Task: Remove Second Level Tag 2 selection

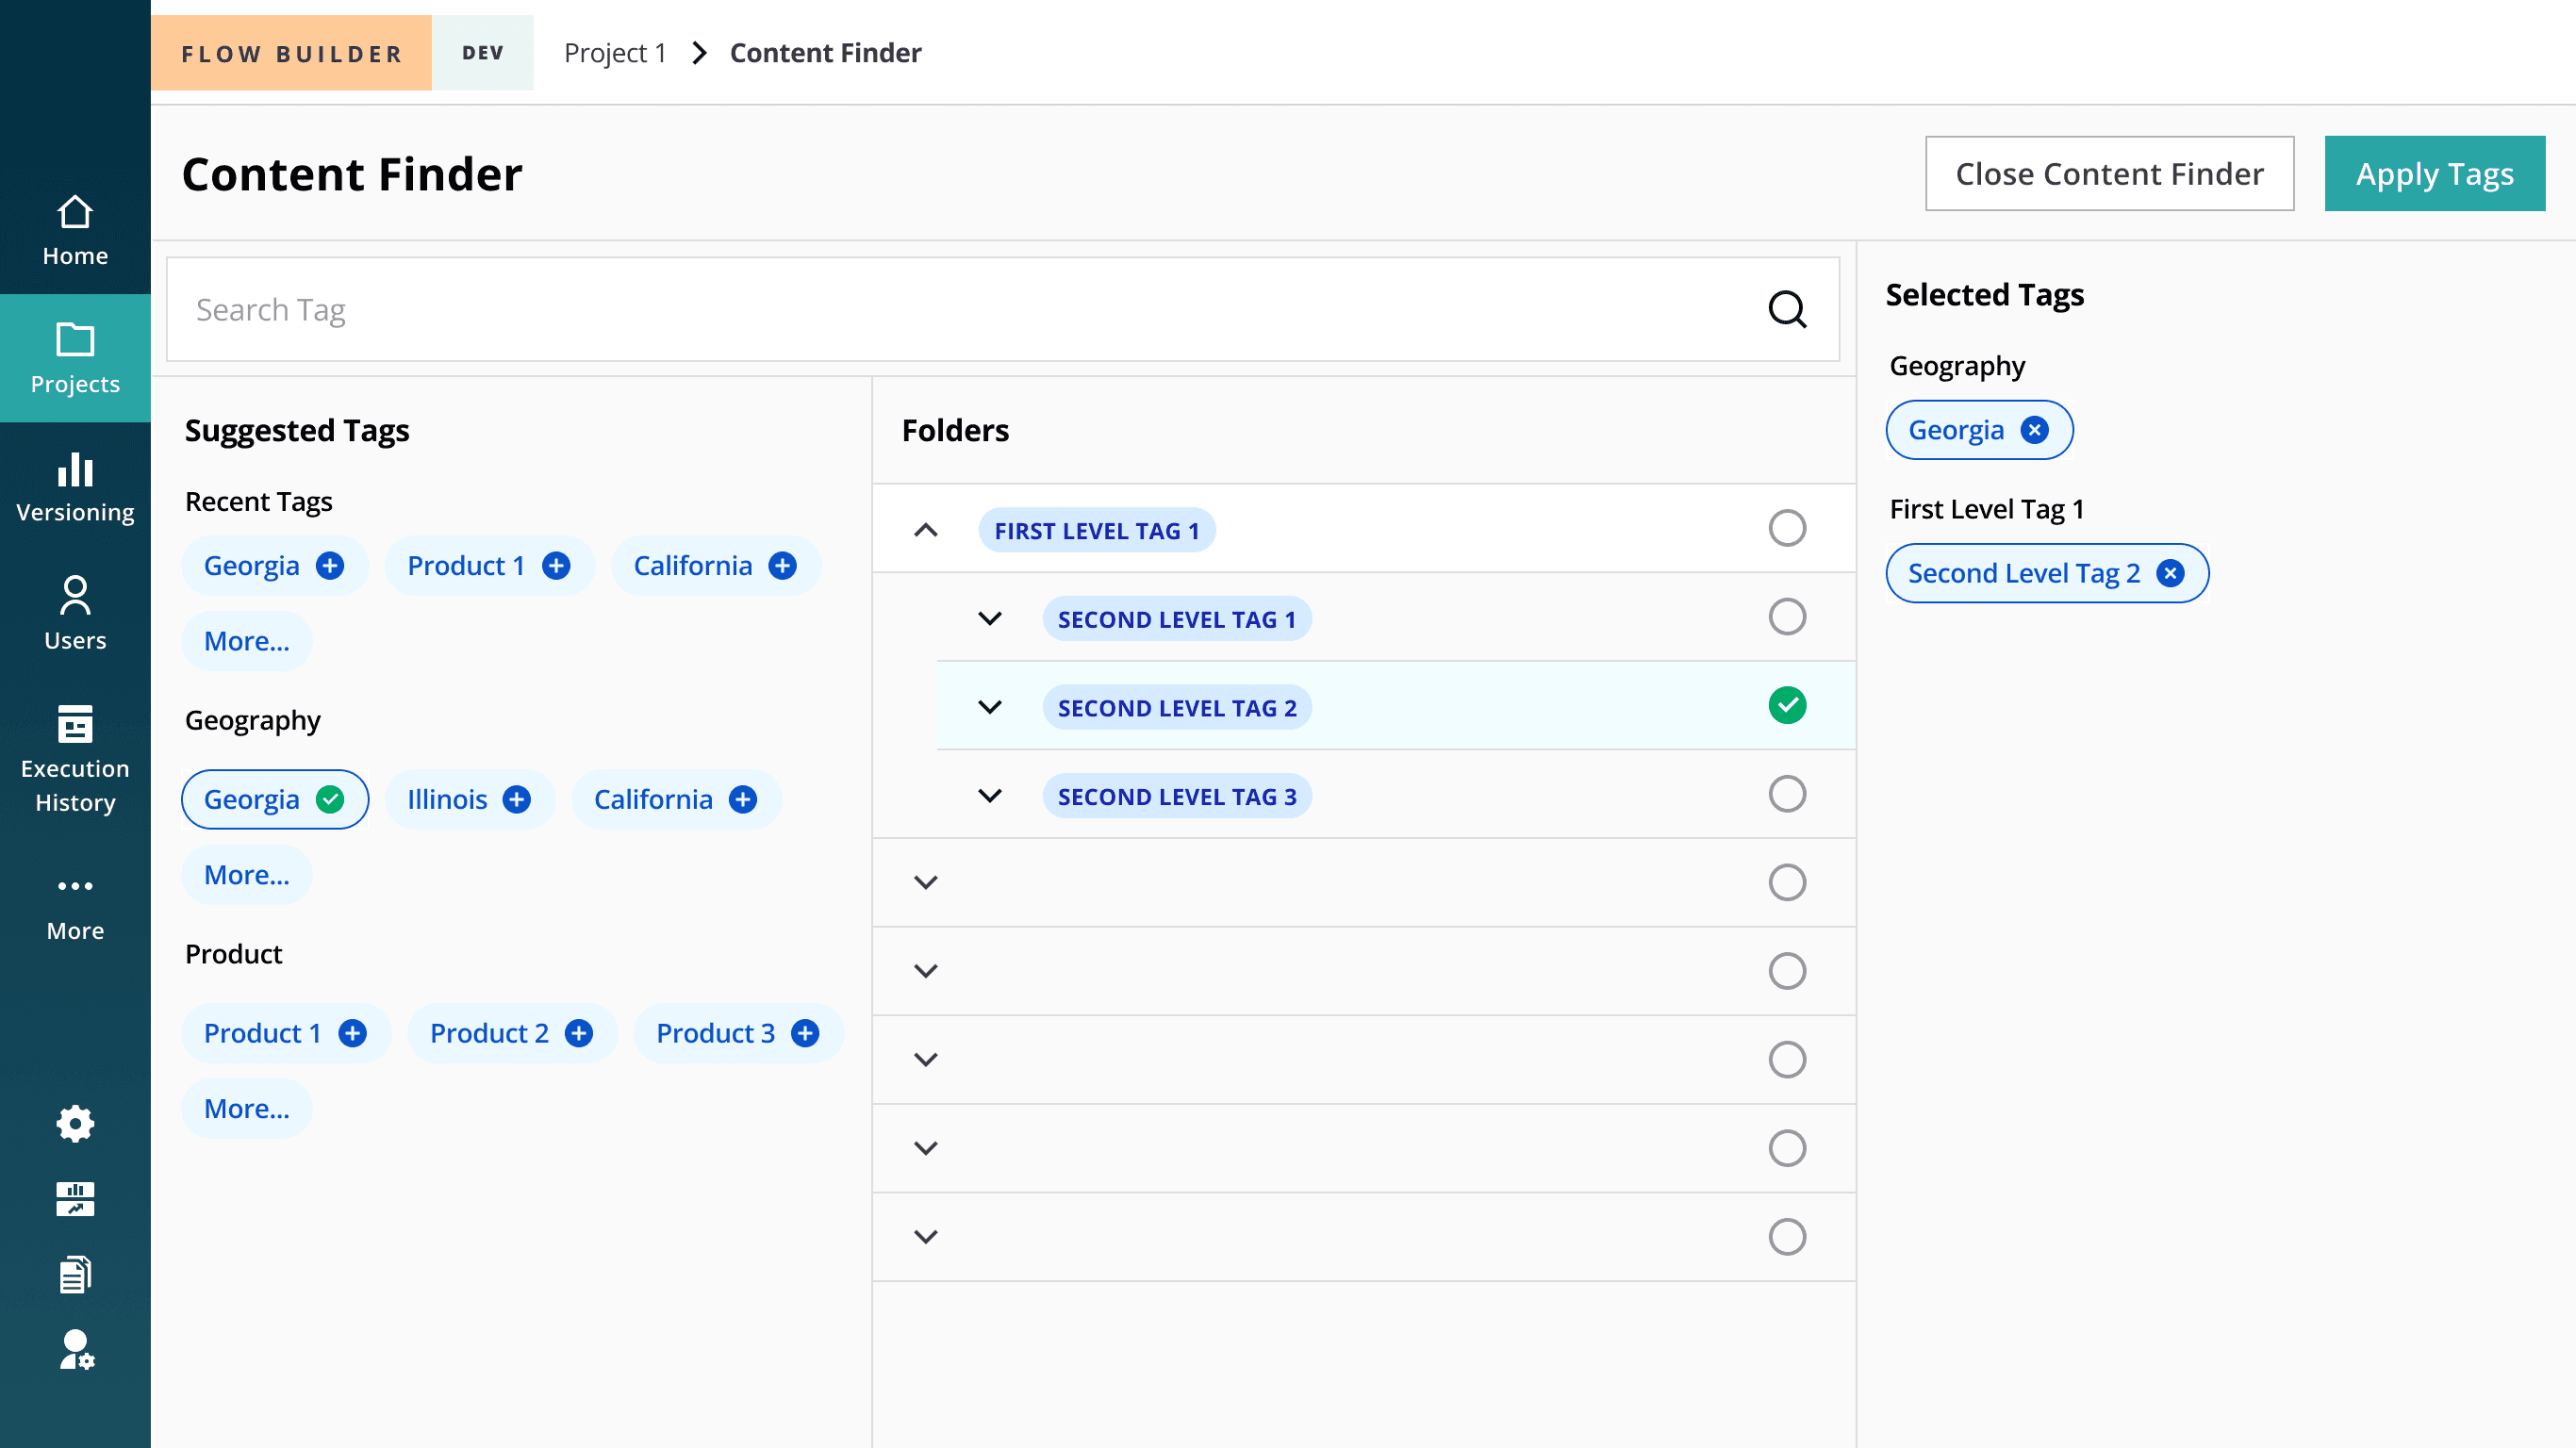Action: tap(2169, 573)
